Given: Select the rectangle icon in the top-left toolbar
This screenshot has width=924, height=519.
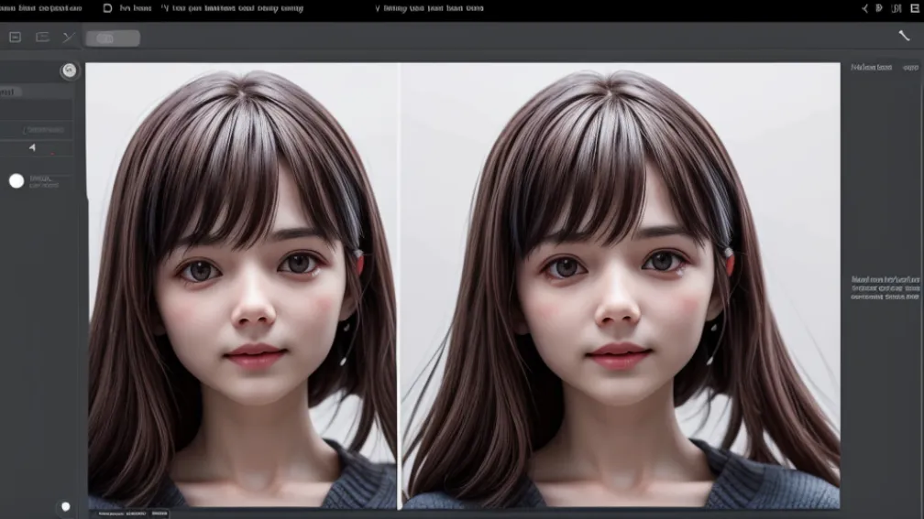Looking at the screenshot, I should [42, 38].
